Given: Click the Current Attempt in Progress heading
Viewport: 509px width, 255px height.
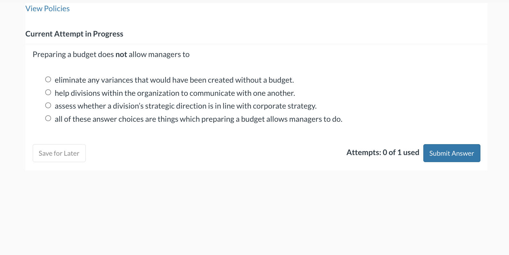Looking at the screenshot, I should 74,34.
